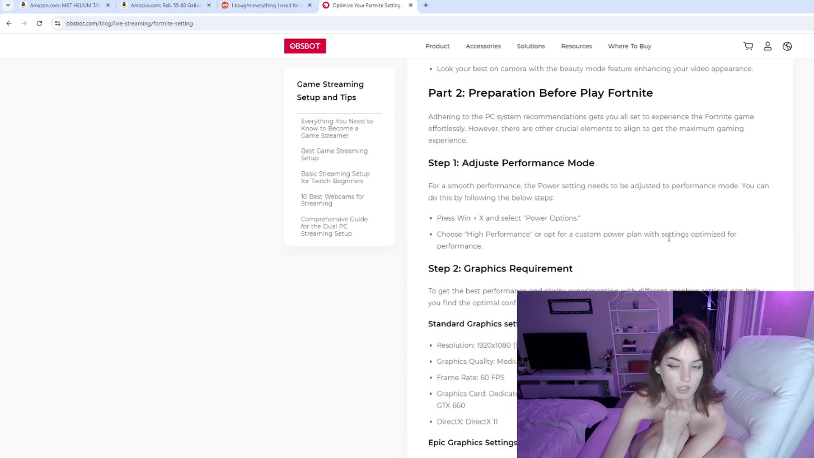Go back with the browser back arrow
Image resolution: width=814 pixels, height=458 pixels.
point(9,23)
